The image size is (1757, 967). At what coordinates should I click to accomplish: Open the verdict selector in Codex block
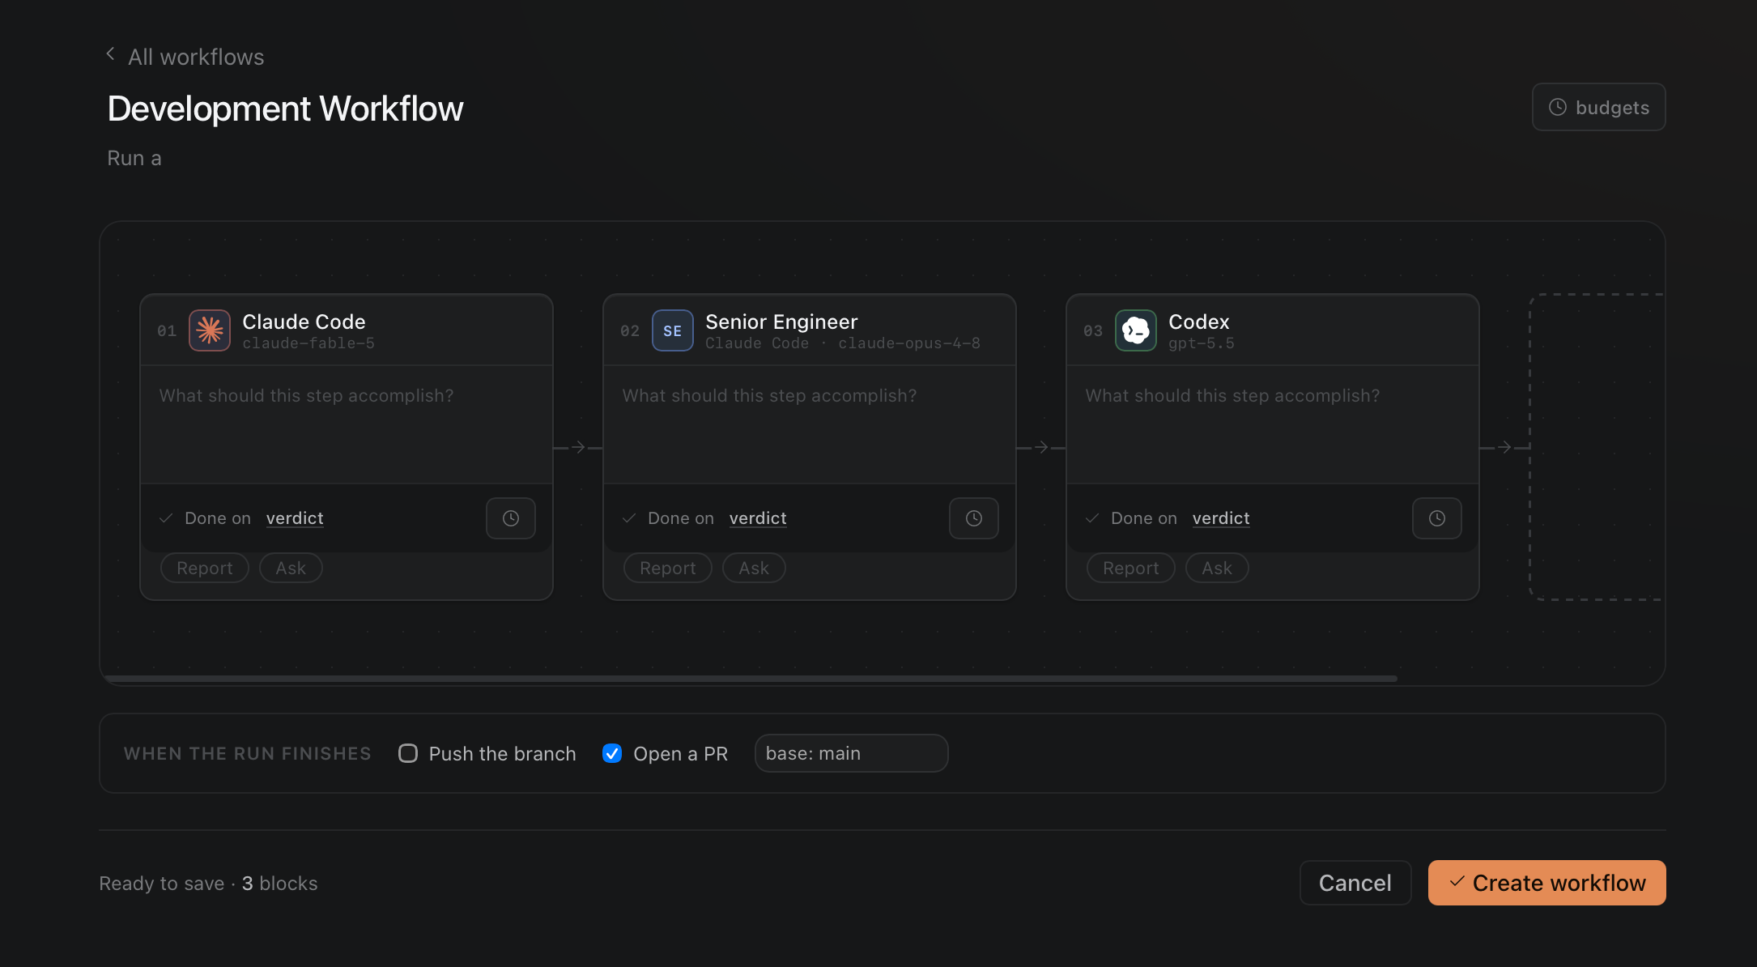(x=1221, y=518)
